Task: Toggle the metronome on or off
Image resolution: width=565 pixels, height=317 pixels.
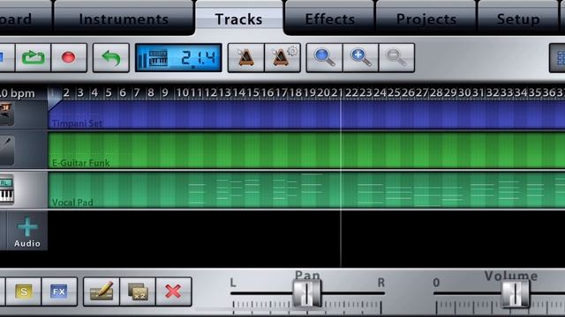Action: point(245,57)
